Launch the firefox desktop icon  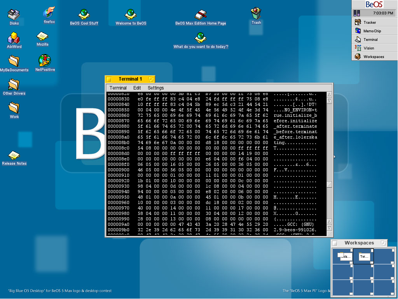(x=49, y=13)
